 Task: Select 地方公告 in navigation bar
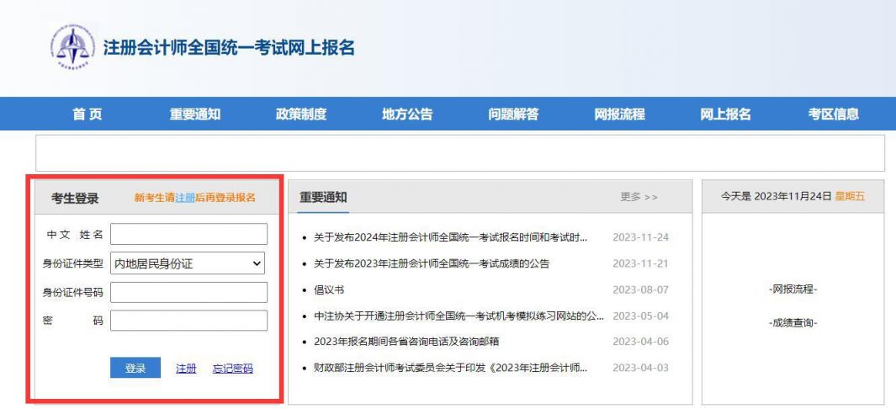click(x=407, y=114)
